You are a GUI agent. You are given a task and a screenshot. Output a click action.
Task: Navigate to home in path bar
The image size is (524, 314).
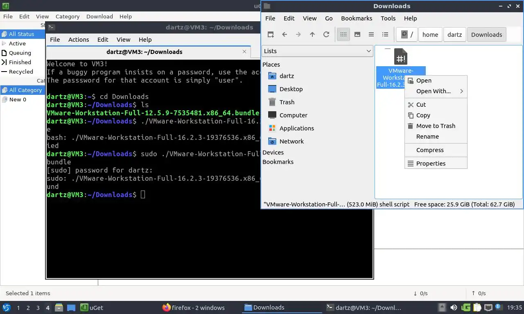430,35
